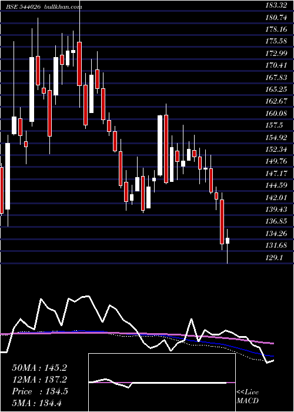This screenshot has height=412, width=294.
Task: Click the 157.5 price axis label
Action: [x=274, y=125]
